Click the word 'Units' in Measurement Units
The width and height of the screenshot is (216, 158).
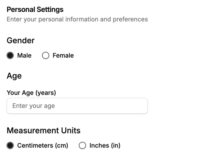pyautogui.click(x=71, y=131)
